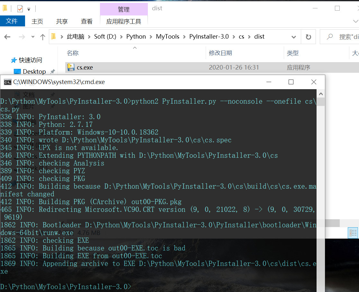359x292 pixels.
Task: Switch to details view icon in Explorer
Action: pos(353,233)
